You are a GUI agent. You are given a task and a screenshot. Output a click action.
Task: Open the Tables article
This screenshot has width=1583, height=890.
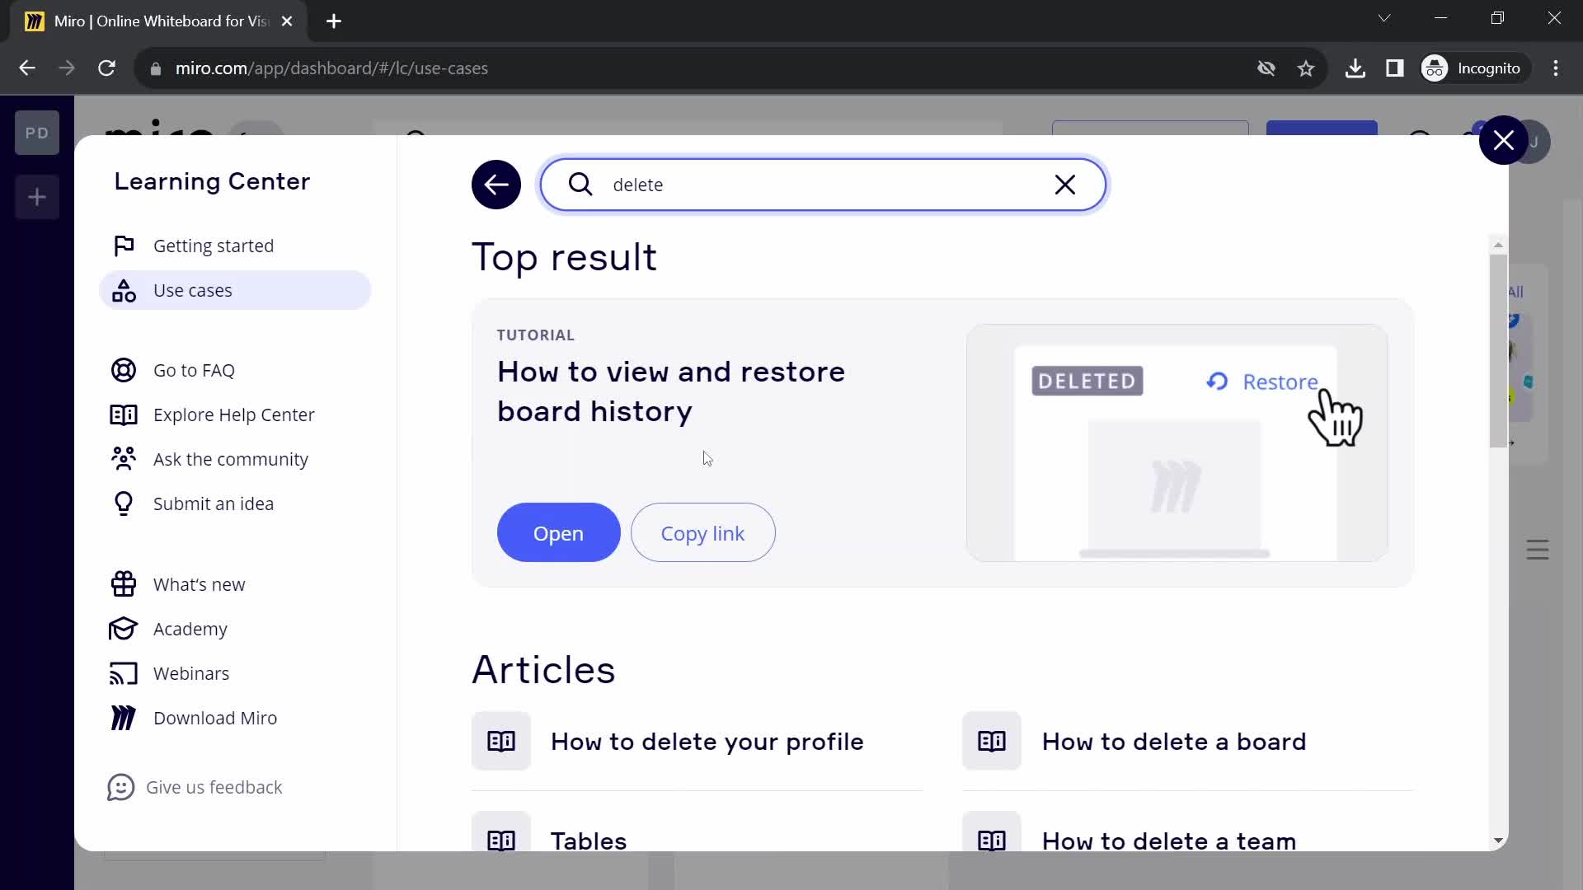coord(589,841)
